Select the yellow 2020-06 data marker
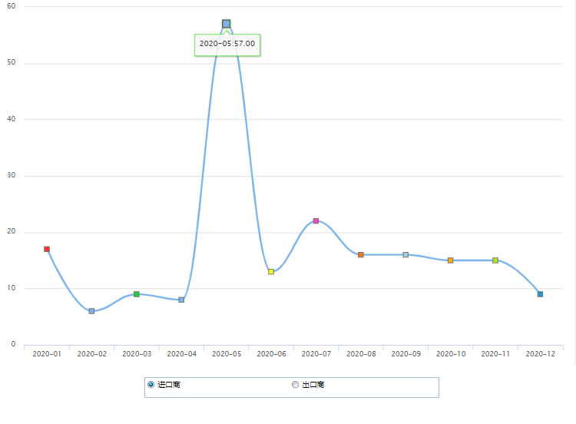 [x=271, y=271]
